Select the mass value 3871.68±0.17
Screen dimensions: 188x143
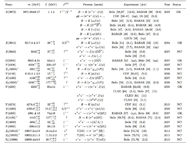(31, 12)
